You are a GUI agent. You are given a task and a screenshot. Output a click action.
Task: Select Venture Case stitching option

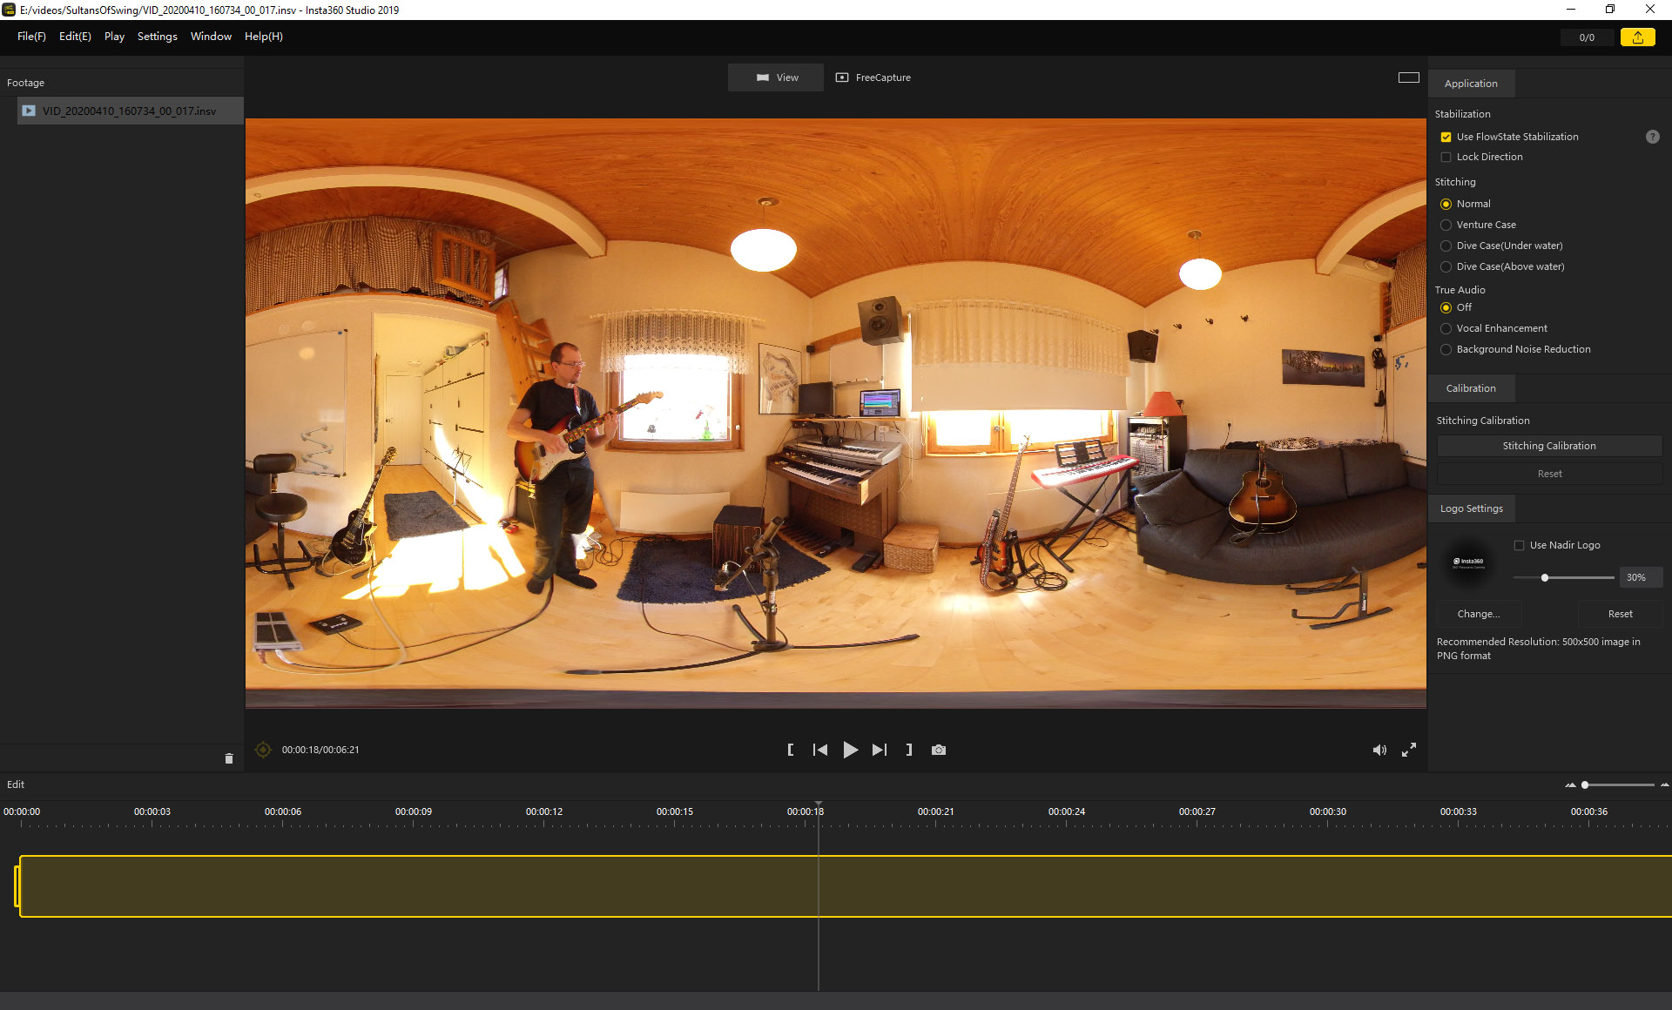1446,225
